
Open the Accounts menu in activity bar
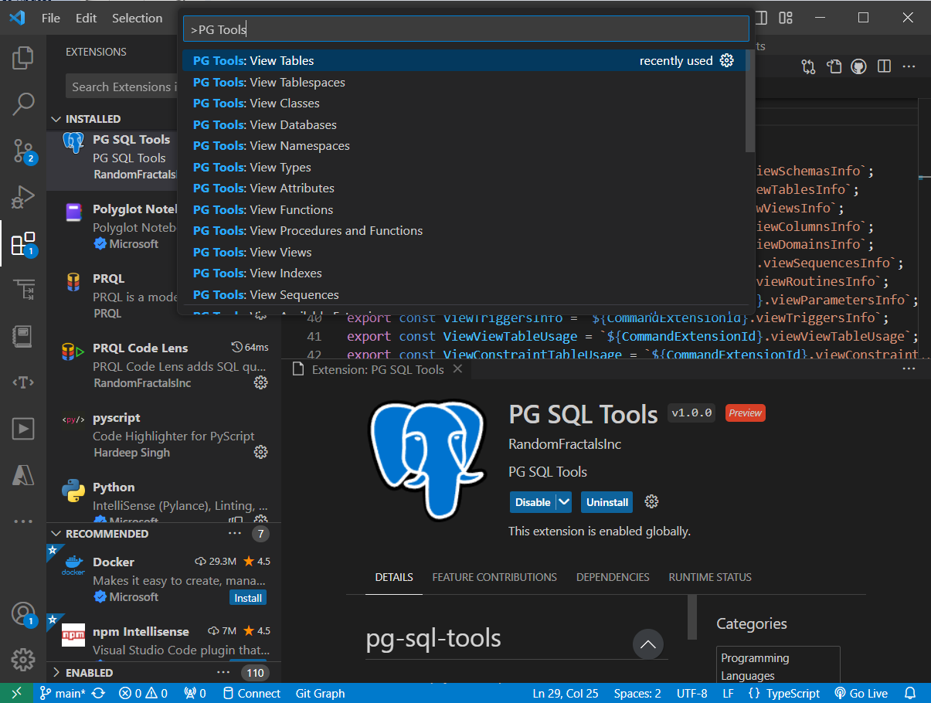(x=23, y=614)
